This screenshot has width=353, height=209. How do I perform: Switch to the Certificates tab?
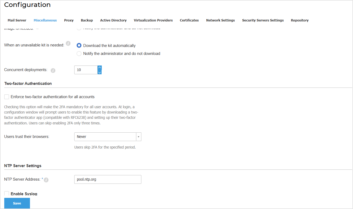189,20
